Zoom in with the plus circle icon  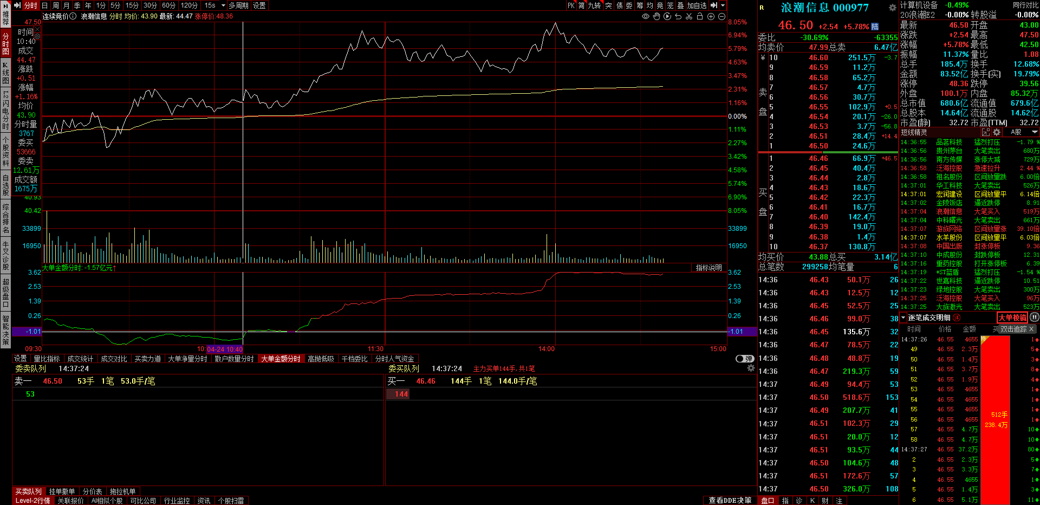point(711,16)
